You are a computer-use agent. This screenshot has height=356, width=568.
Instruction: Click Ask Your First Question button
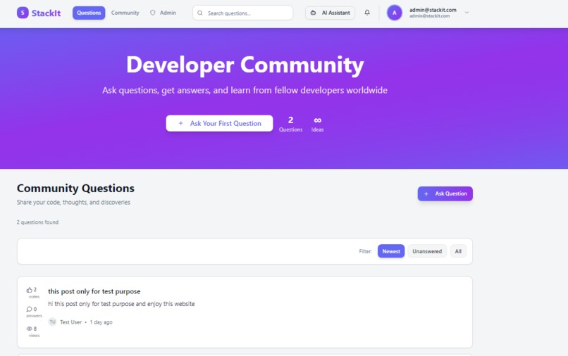point(219,123)
